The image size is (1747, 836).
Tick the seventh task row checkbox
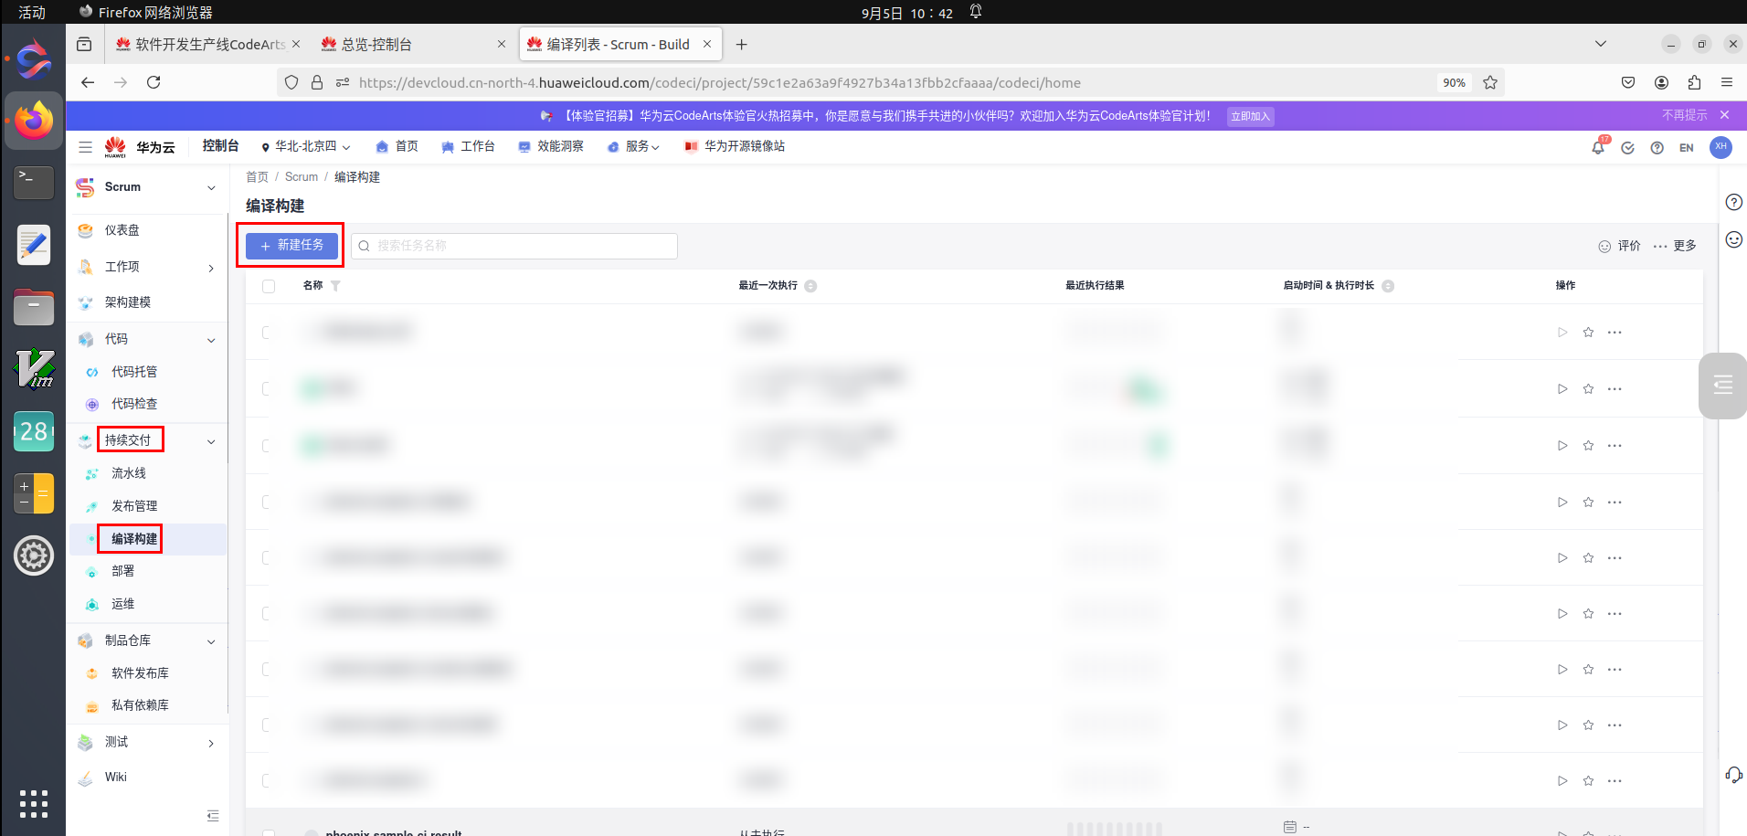[268, 669]
